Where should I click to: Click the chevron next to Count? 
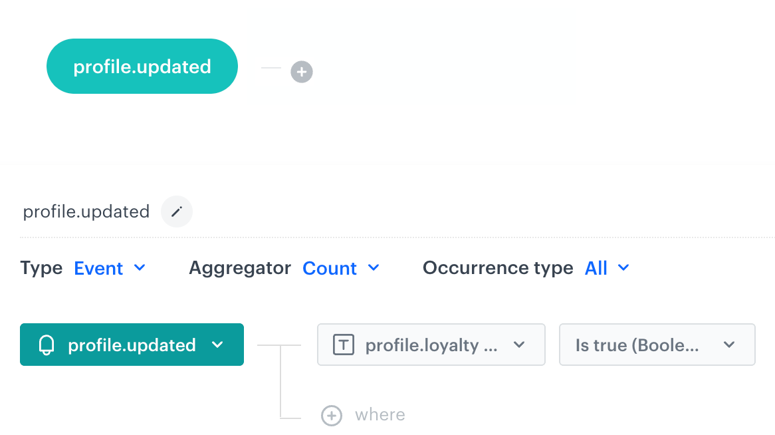click(x=374, y=267)
